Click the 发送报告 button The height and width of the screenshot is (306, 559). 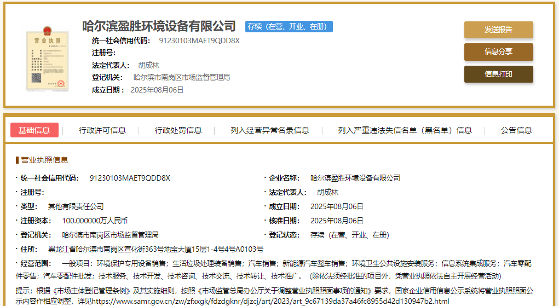pyautogui.click(x=498, y=30)
